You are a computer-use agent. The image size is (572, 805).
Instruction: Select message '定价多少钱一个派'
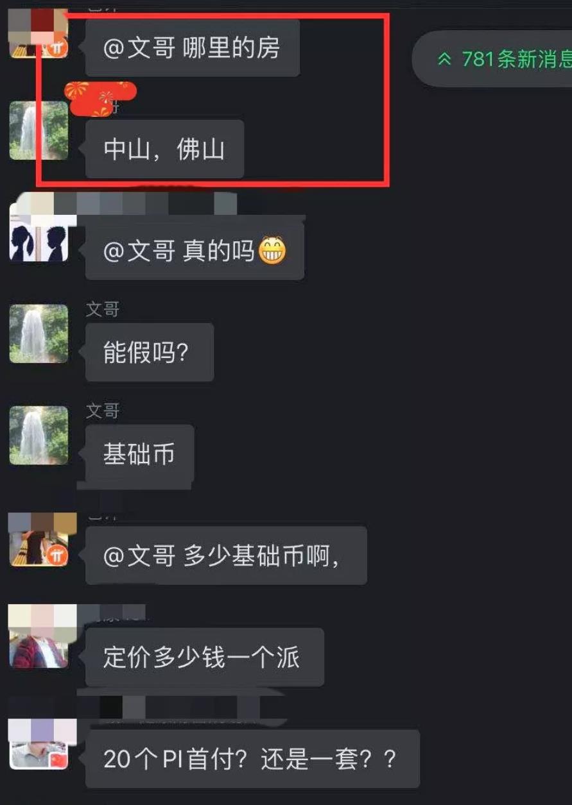(x=205, y=657)
